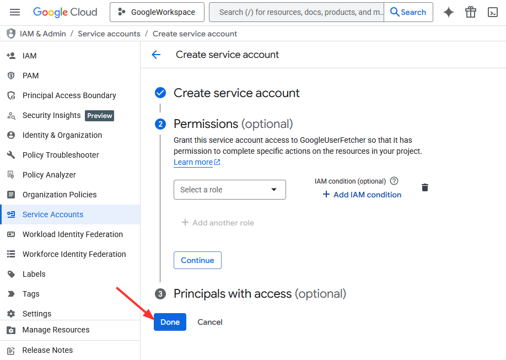
Task: Go to Workload Identity Federation
Action: coord(72,234)
